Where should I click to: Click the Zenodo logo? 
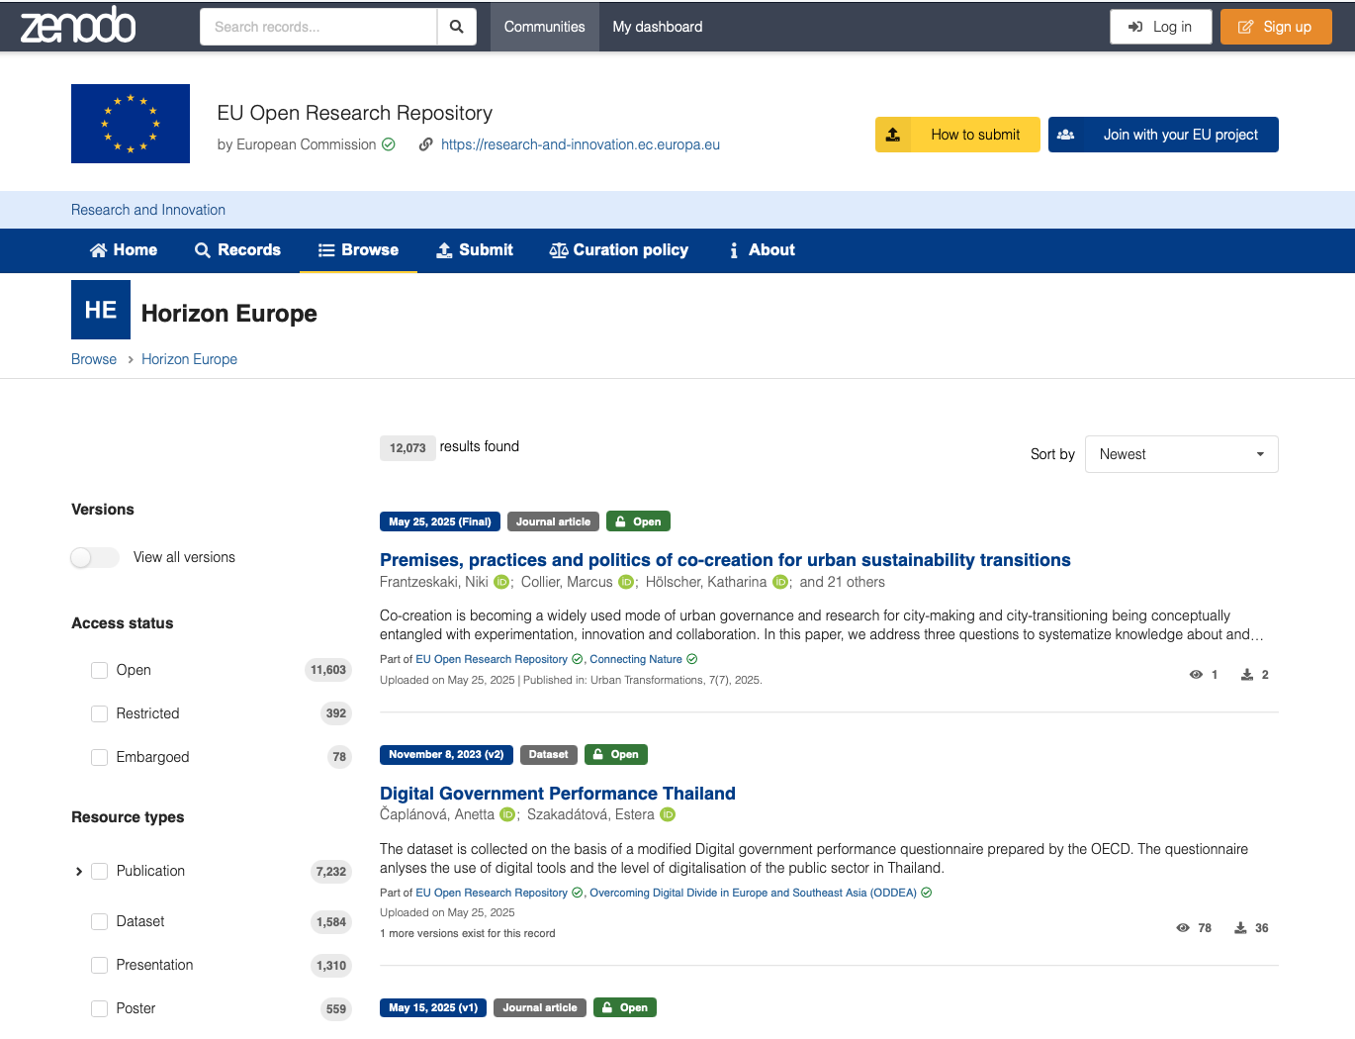click(x=78, y=26)
